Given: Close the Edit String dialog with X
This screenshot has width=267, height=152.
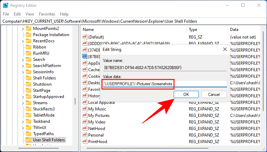Looking at the screenshot, I should click(x=225, y=50).
